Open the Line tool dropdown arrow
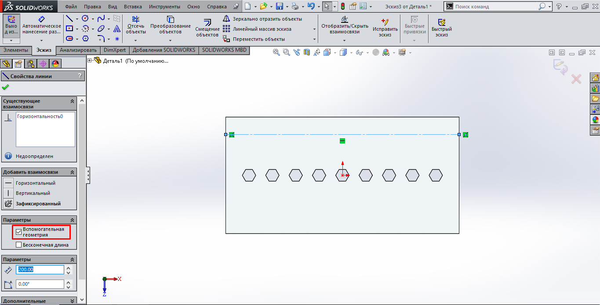This screenshot has width=600, height=305. tap(77, 19)
